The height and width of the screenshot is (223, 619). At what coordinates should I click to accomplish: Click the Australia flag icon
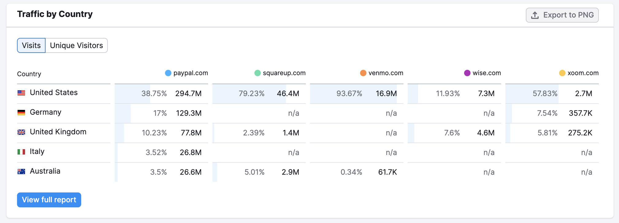coord(21,171)
